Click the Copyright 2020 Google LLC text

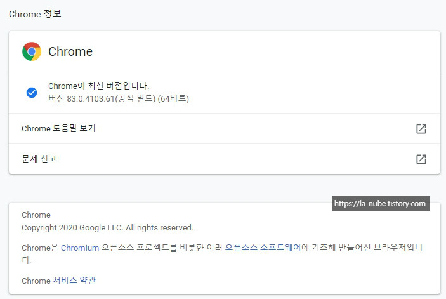tap(107, 228)
